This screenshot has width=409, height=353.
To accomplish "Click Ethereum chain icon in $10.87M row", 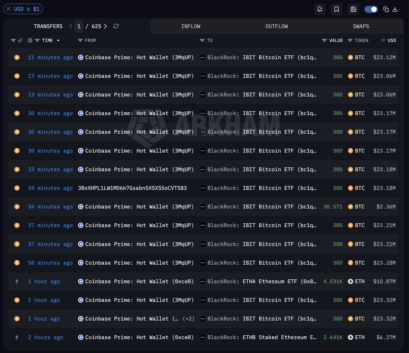I will 17,282.
